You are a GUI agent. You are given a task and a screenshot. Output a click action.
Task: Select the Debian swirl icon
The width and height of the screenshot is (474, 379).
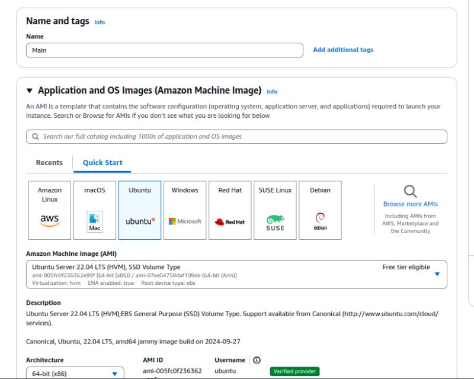coord(320,220)
